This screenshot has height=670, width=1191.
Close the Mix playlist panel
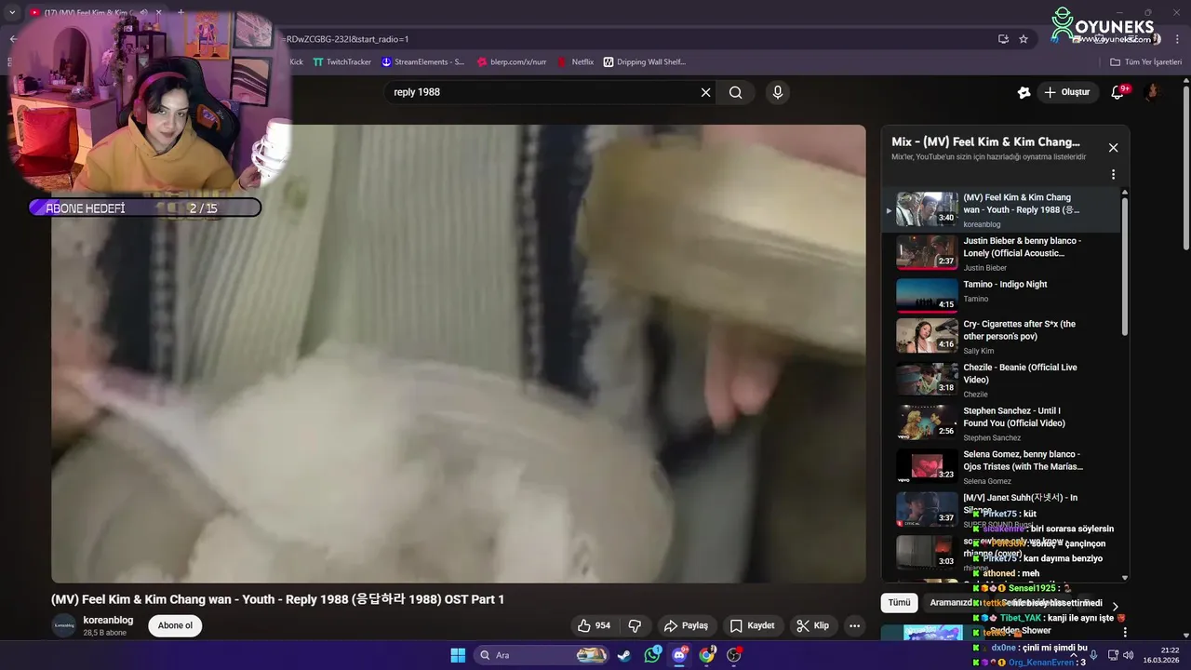(x=1113, y=148)
